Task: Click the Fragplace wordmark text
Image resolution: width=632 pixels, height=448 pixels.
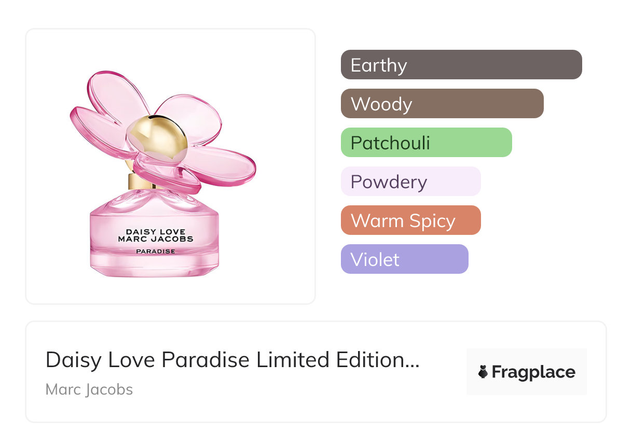Action: [533, 372]
